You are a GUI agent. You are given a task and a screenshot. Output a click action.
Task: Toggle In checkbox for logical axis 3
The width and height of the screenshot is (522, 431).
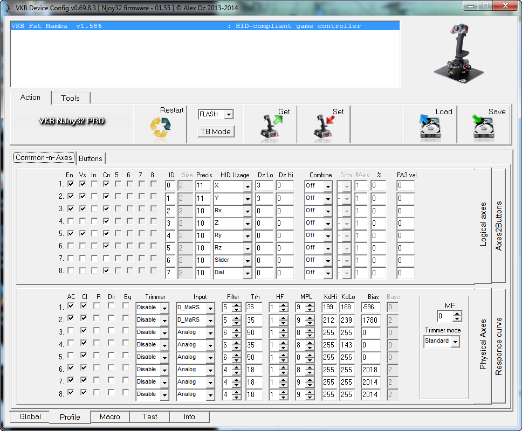click(x=94, y=208)
